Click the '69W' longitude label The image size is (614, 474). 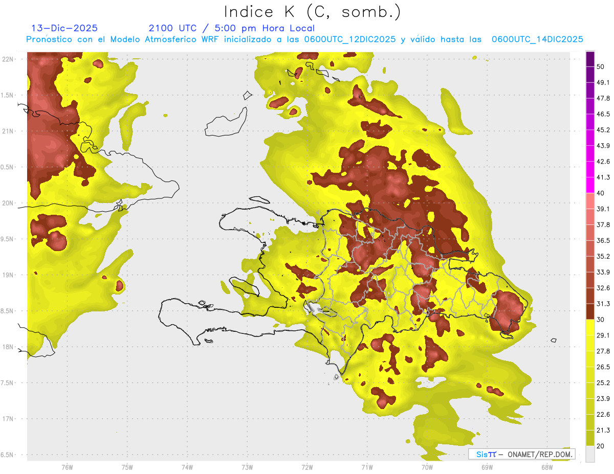point(487,467)
